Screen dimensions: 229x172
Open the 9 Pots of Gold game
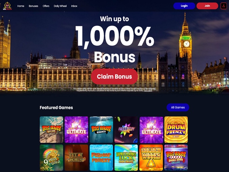tap(52, 158)
